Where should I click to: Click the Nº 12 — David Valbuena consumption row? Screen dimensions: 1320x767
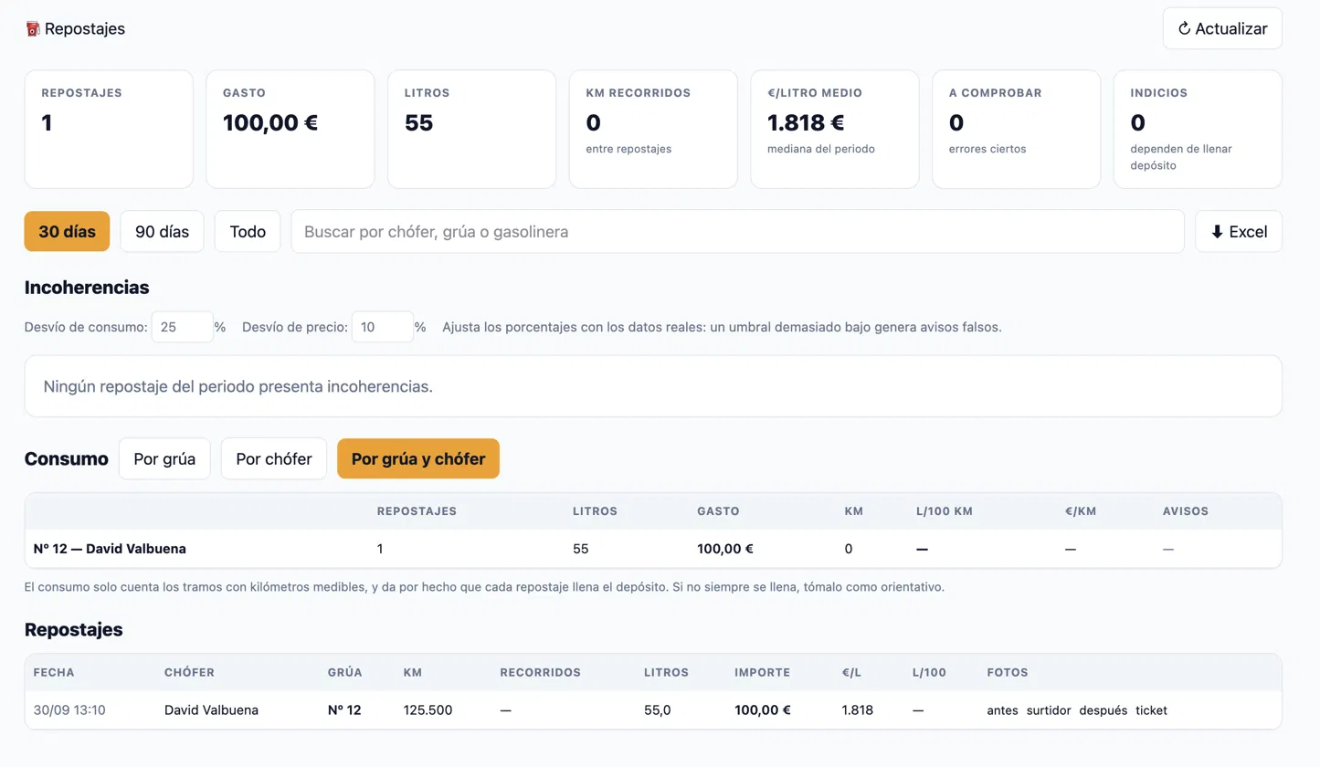point(653,549)
